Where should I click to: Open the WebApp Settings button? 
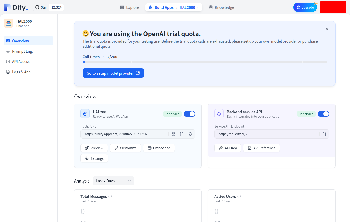point(94,158)
